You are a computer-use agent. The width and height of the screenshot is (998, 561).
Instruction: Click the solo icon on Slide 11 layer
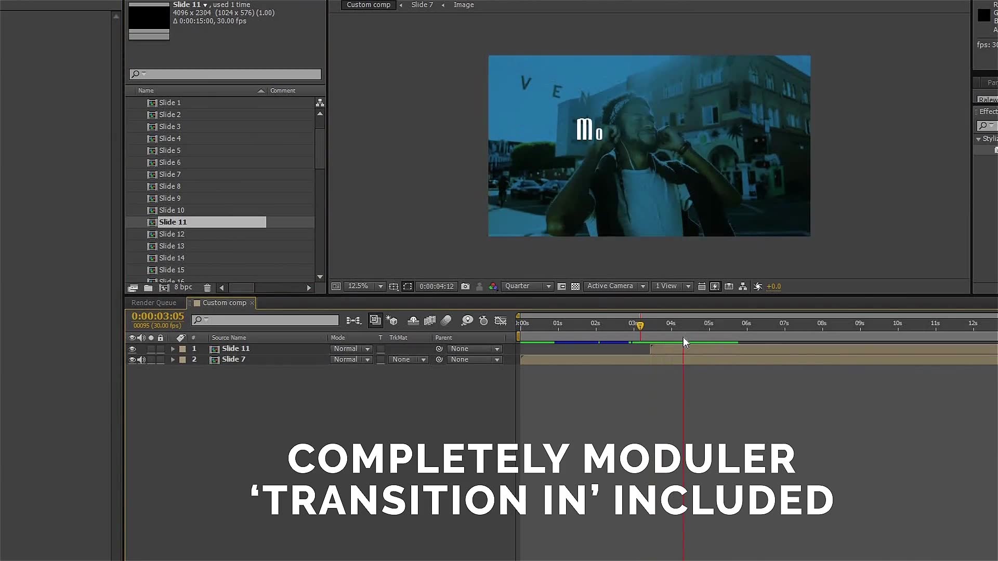[151, 348]
